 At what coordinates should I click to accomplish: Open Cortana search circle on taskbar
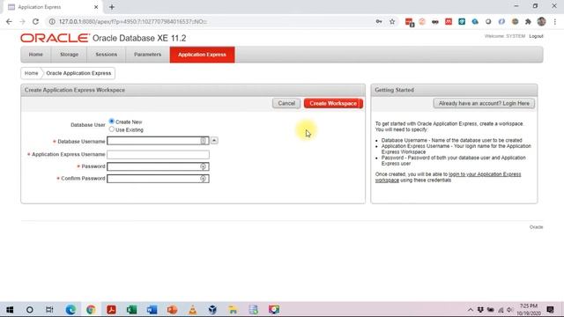pos(29,309)
